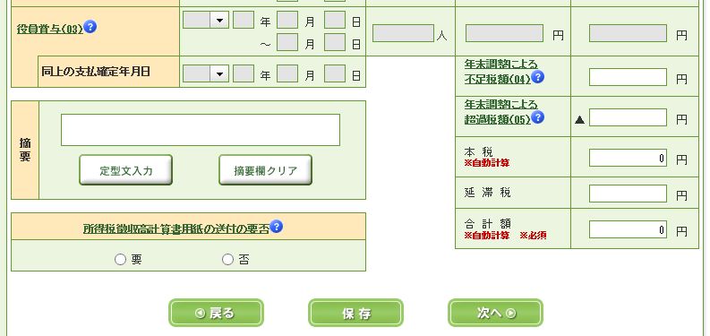710x336 pixels.
Task: Focus the 役員賞与 end month field after ～
Action: [287, 42]
